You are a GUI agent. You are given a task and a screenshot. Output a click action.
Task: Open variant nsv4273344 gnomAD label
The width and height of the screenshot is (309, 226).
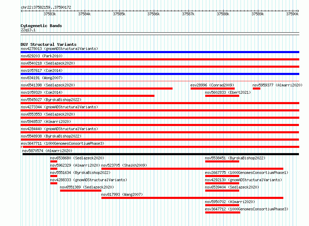pyautogui.click(x=59, y=107)
